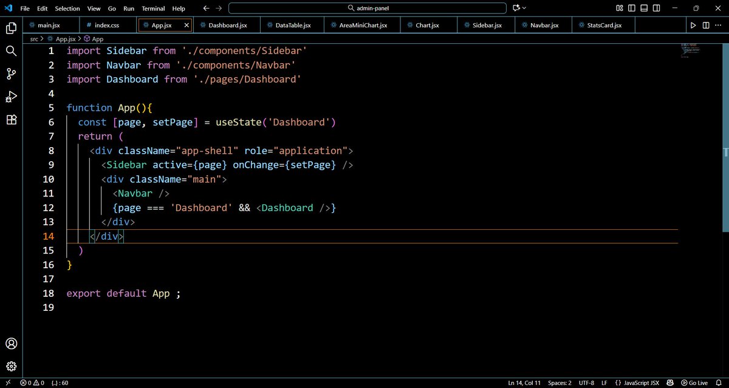The image size is (729, 388).
Task: Click './pages/Dashboard' import path text
Action: pos(247,79)
